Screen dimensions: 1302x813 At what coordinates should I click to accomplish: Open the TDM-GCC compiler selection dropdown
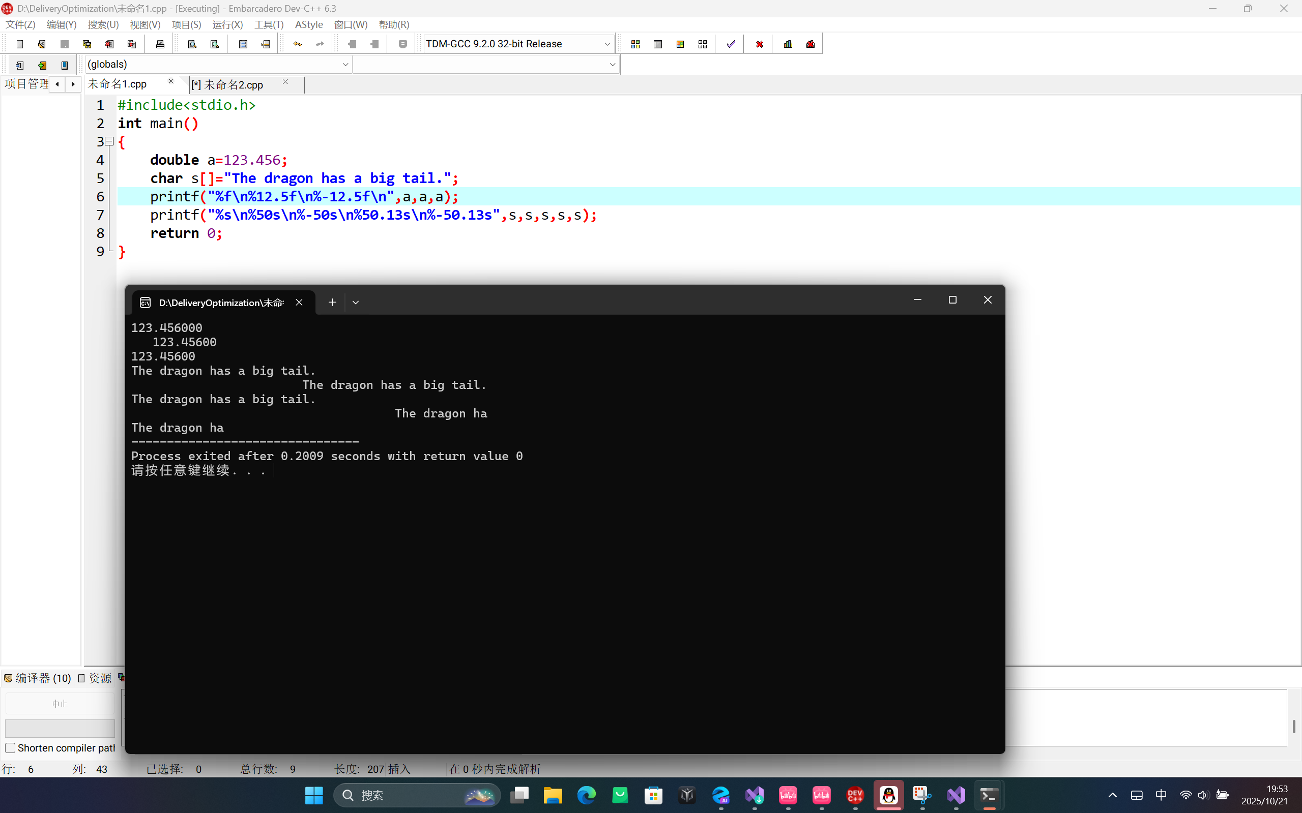tap(607, 44)
